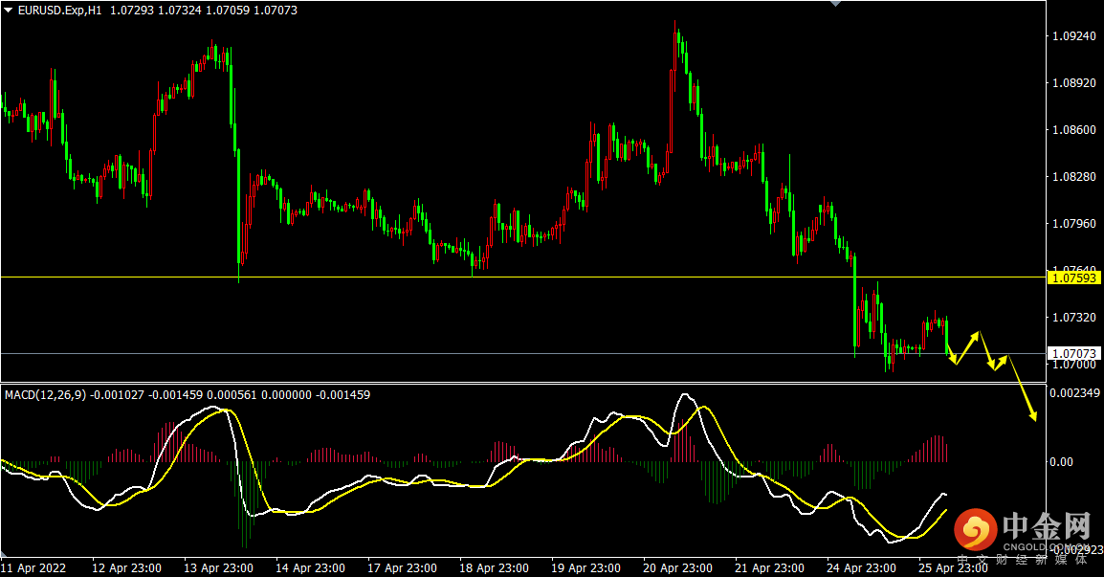Click the 18 Apr 23:00 time label
Screen dimensions: 1104x577
tap(495, 567)
